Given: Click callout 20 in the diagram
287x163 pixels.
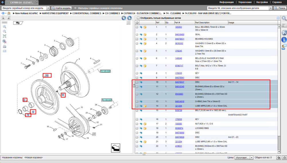Looking at the screenshot, I should [94, 134].
